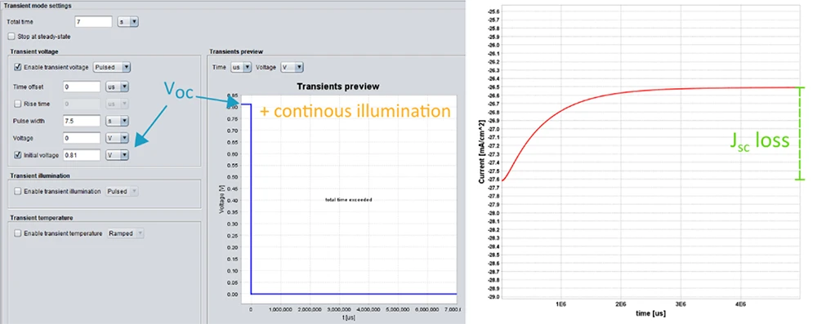Click the Voltage value input field
Image resolution: width=817 pixels, height=324 pixels.
82,138
